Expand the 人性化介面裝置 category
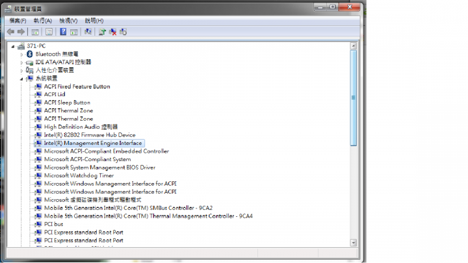Viewport: 468px width, 263px height. 21,71
